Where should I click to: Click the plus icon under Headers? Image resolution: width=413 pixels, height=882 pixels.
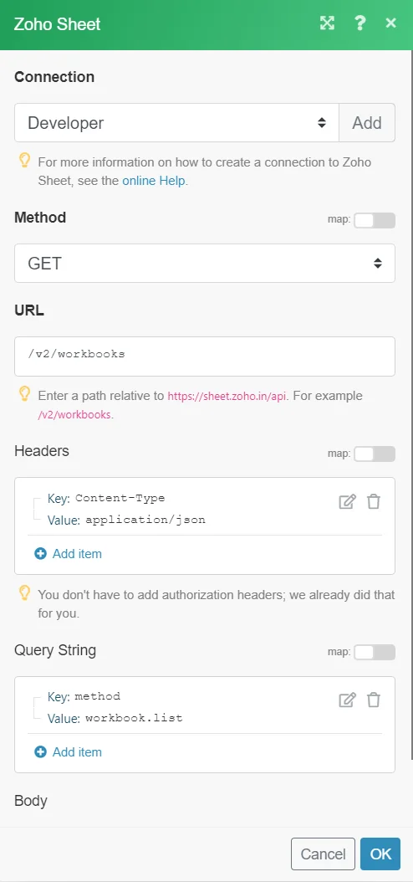point(40,553)
